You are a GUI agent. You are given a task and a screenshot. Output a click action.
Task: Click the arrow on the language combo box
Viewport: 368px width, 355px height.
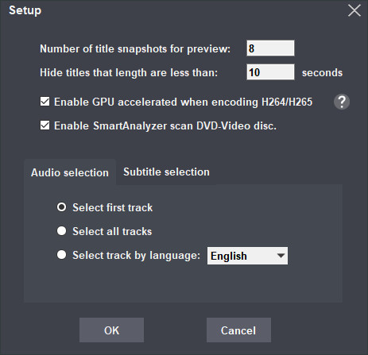pyautogui.click(x=281, y=256)
